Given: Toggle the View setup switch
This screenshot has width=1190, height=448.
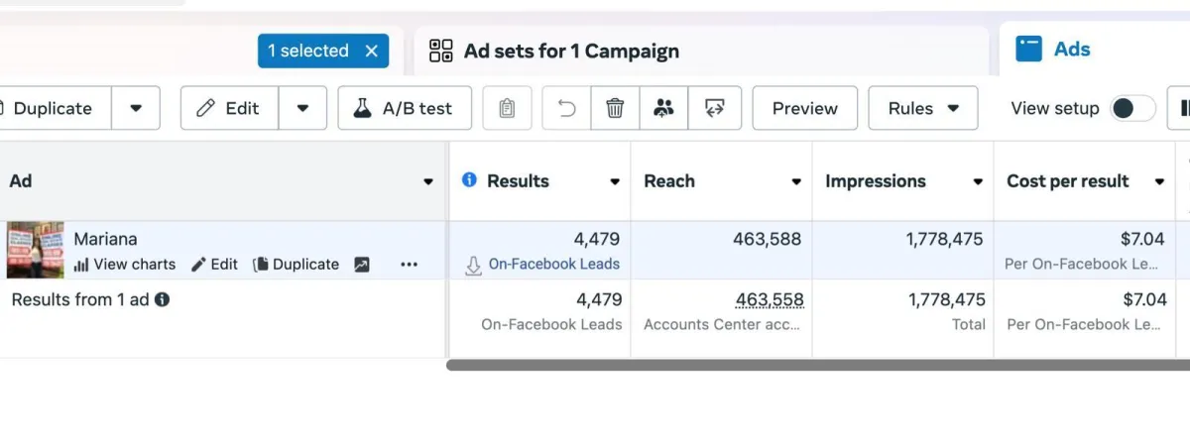Looking at the screenshot, I should click(1132, 108).
